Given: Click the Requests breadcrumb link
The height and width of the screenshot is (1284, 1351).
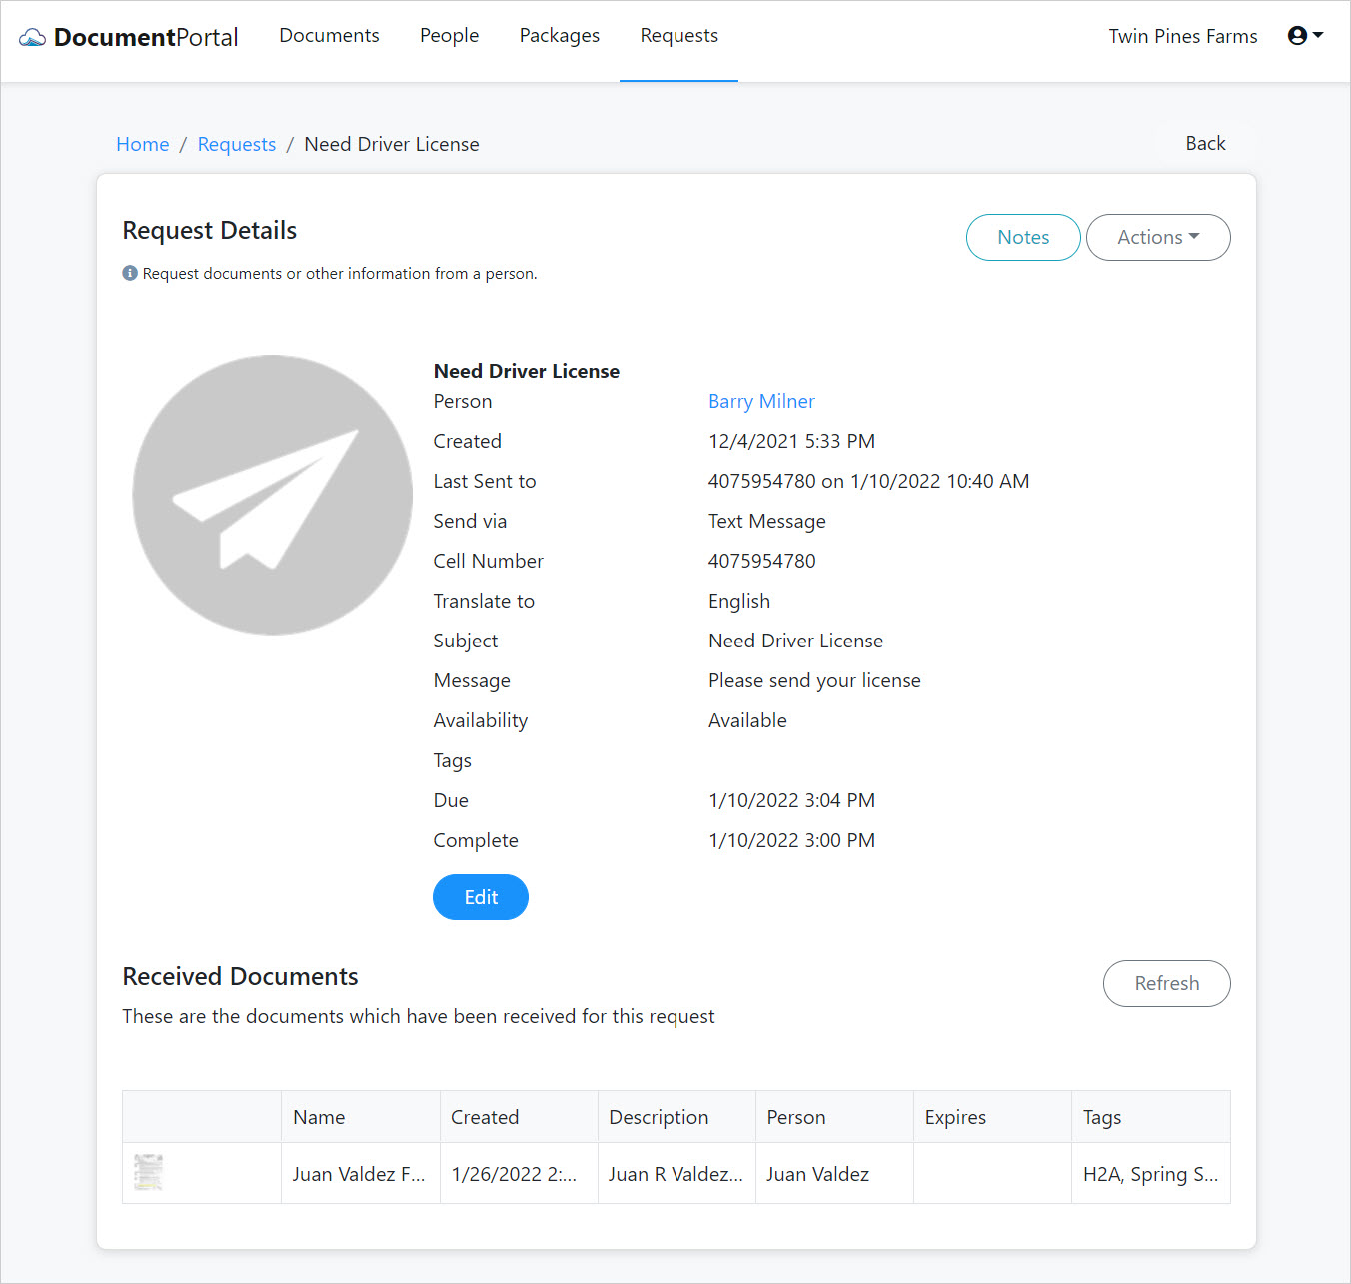Looking at the screenshot, I should click(236, 144).
